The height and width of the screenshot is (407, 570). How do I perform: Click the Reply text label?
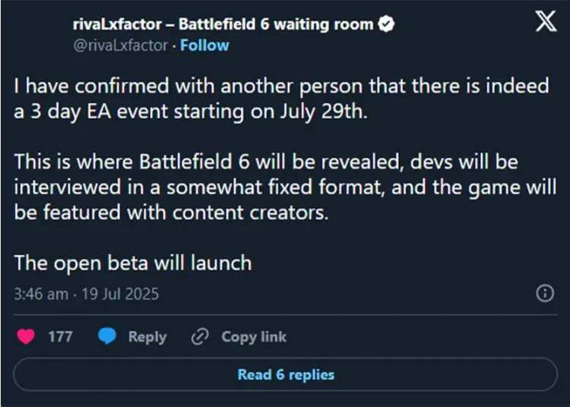(147, 336)
